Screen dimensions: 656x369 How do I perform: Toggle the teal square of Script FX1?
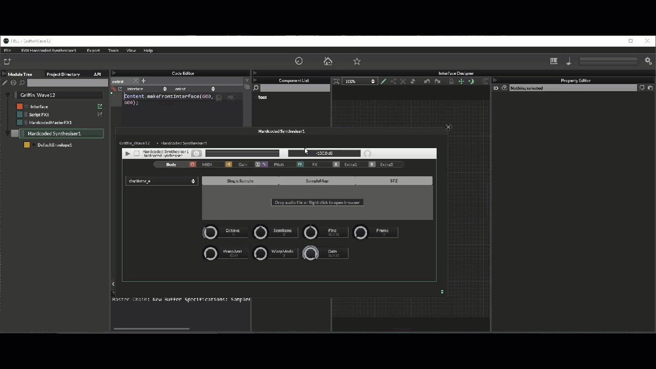19,114
